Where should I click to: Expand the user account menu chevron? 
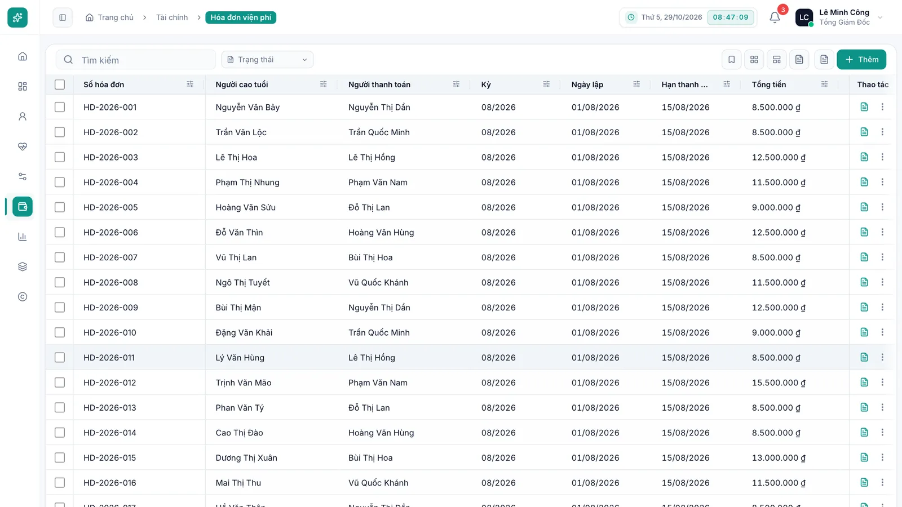pyautogui.click(x=880, y=17)
